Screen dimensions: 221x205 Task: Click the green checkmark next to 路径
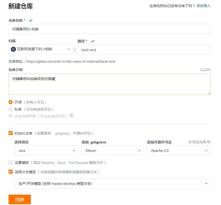click(93, 41)
